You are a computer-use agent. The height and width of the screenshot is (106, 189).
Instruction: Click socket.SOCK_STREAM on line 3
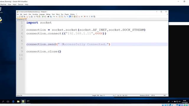click(x=126, y=30)
